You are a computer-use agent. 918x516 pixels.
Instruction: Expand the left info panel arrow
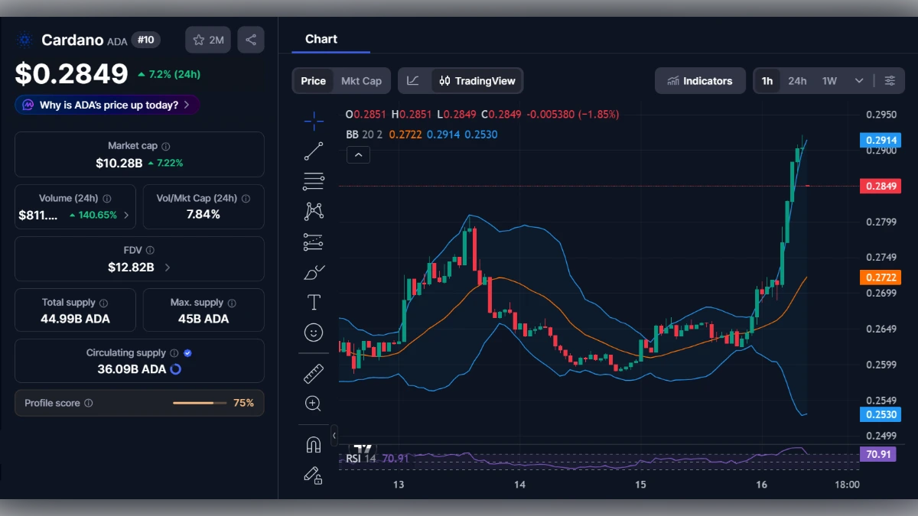tap(334, 436)
